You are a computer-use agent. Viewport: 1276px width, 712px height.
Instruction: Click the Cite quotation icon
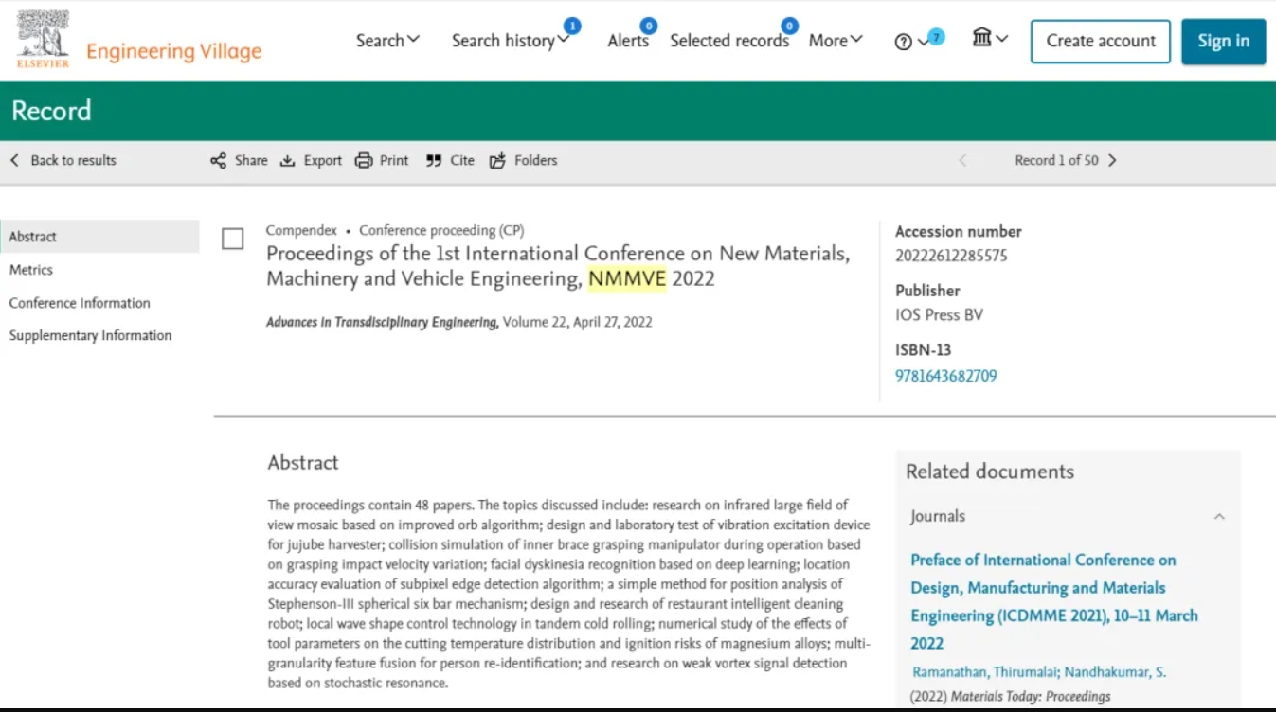coord(434,161)
